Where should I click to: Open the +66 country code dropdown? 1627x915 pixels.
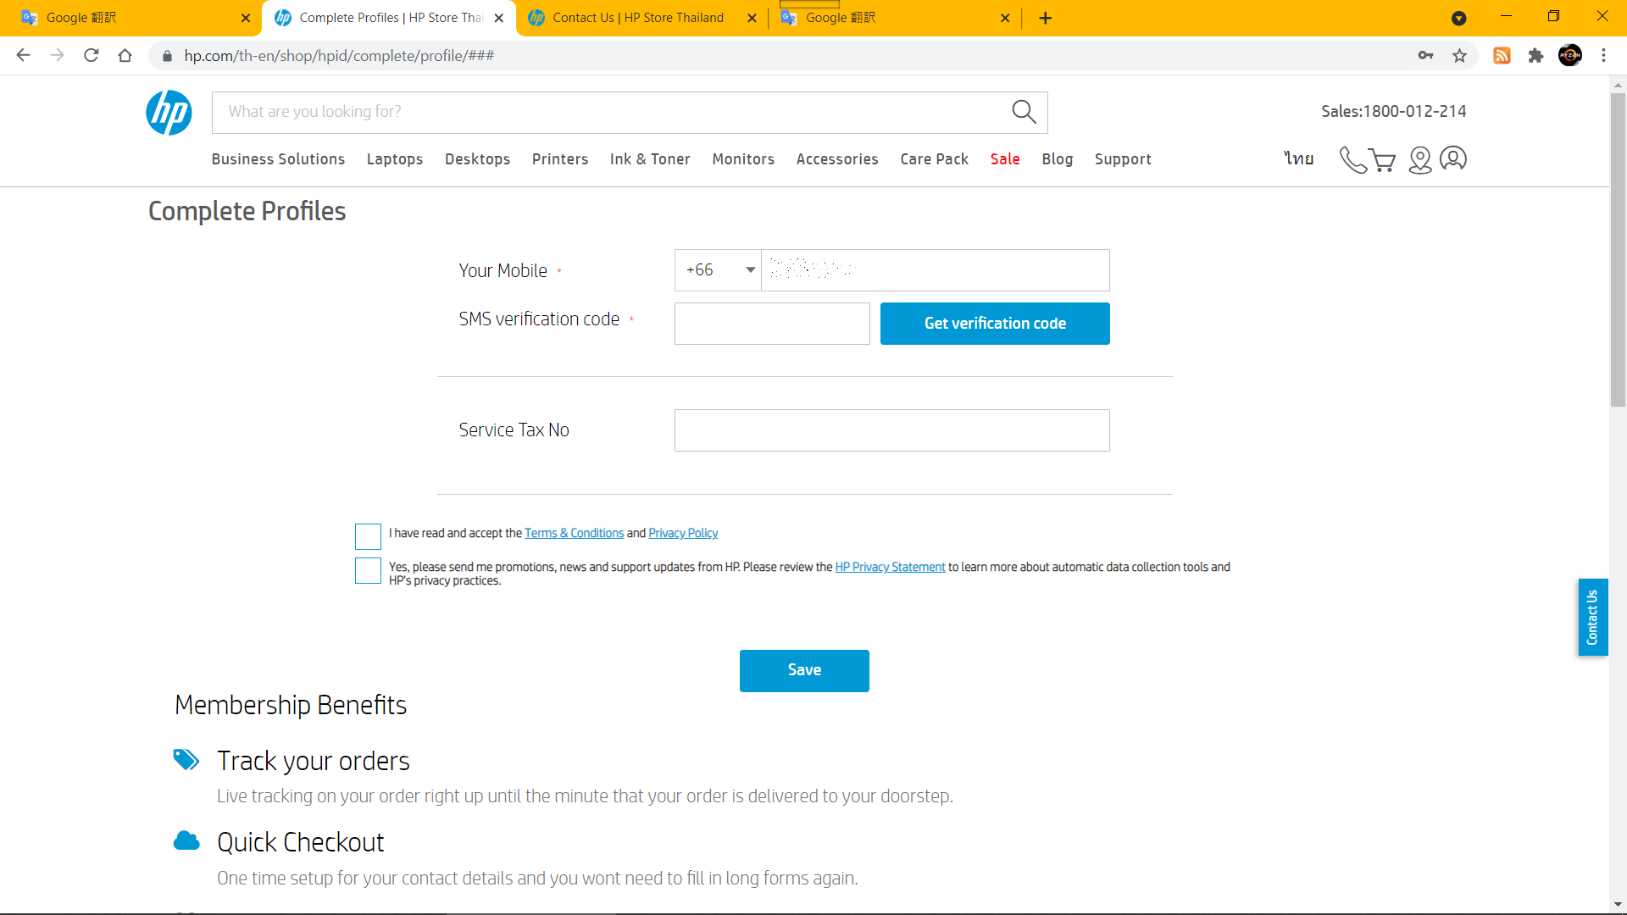[x=718, y=270]
